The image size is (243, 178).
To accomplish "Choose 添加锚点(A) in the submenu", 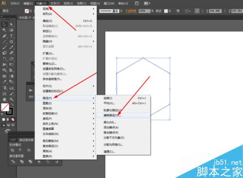I will tap(123, 127).
